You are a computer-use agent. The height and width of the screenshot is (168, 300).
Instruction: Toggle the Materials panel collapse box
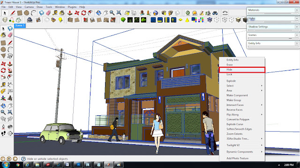(297, 10)
